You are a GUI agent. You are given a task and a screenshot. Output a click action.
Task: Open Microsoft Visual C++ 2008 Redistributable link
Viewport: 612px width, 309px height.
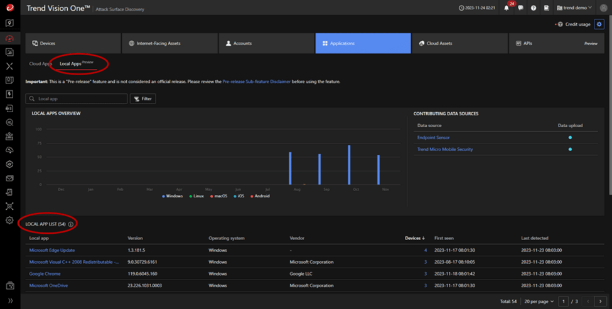(74, 262)
